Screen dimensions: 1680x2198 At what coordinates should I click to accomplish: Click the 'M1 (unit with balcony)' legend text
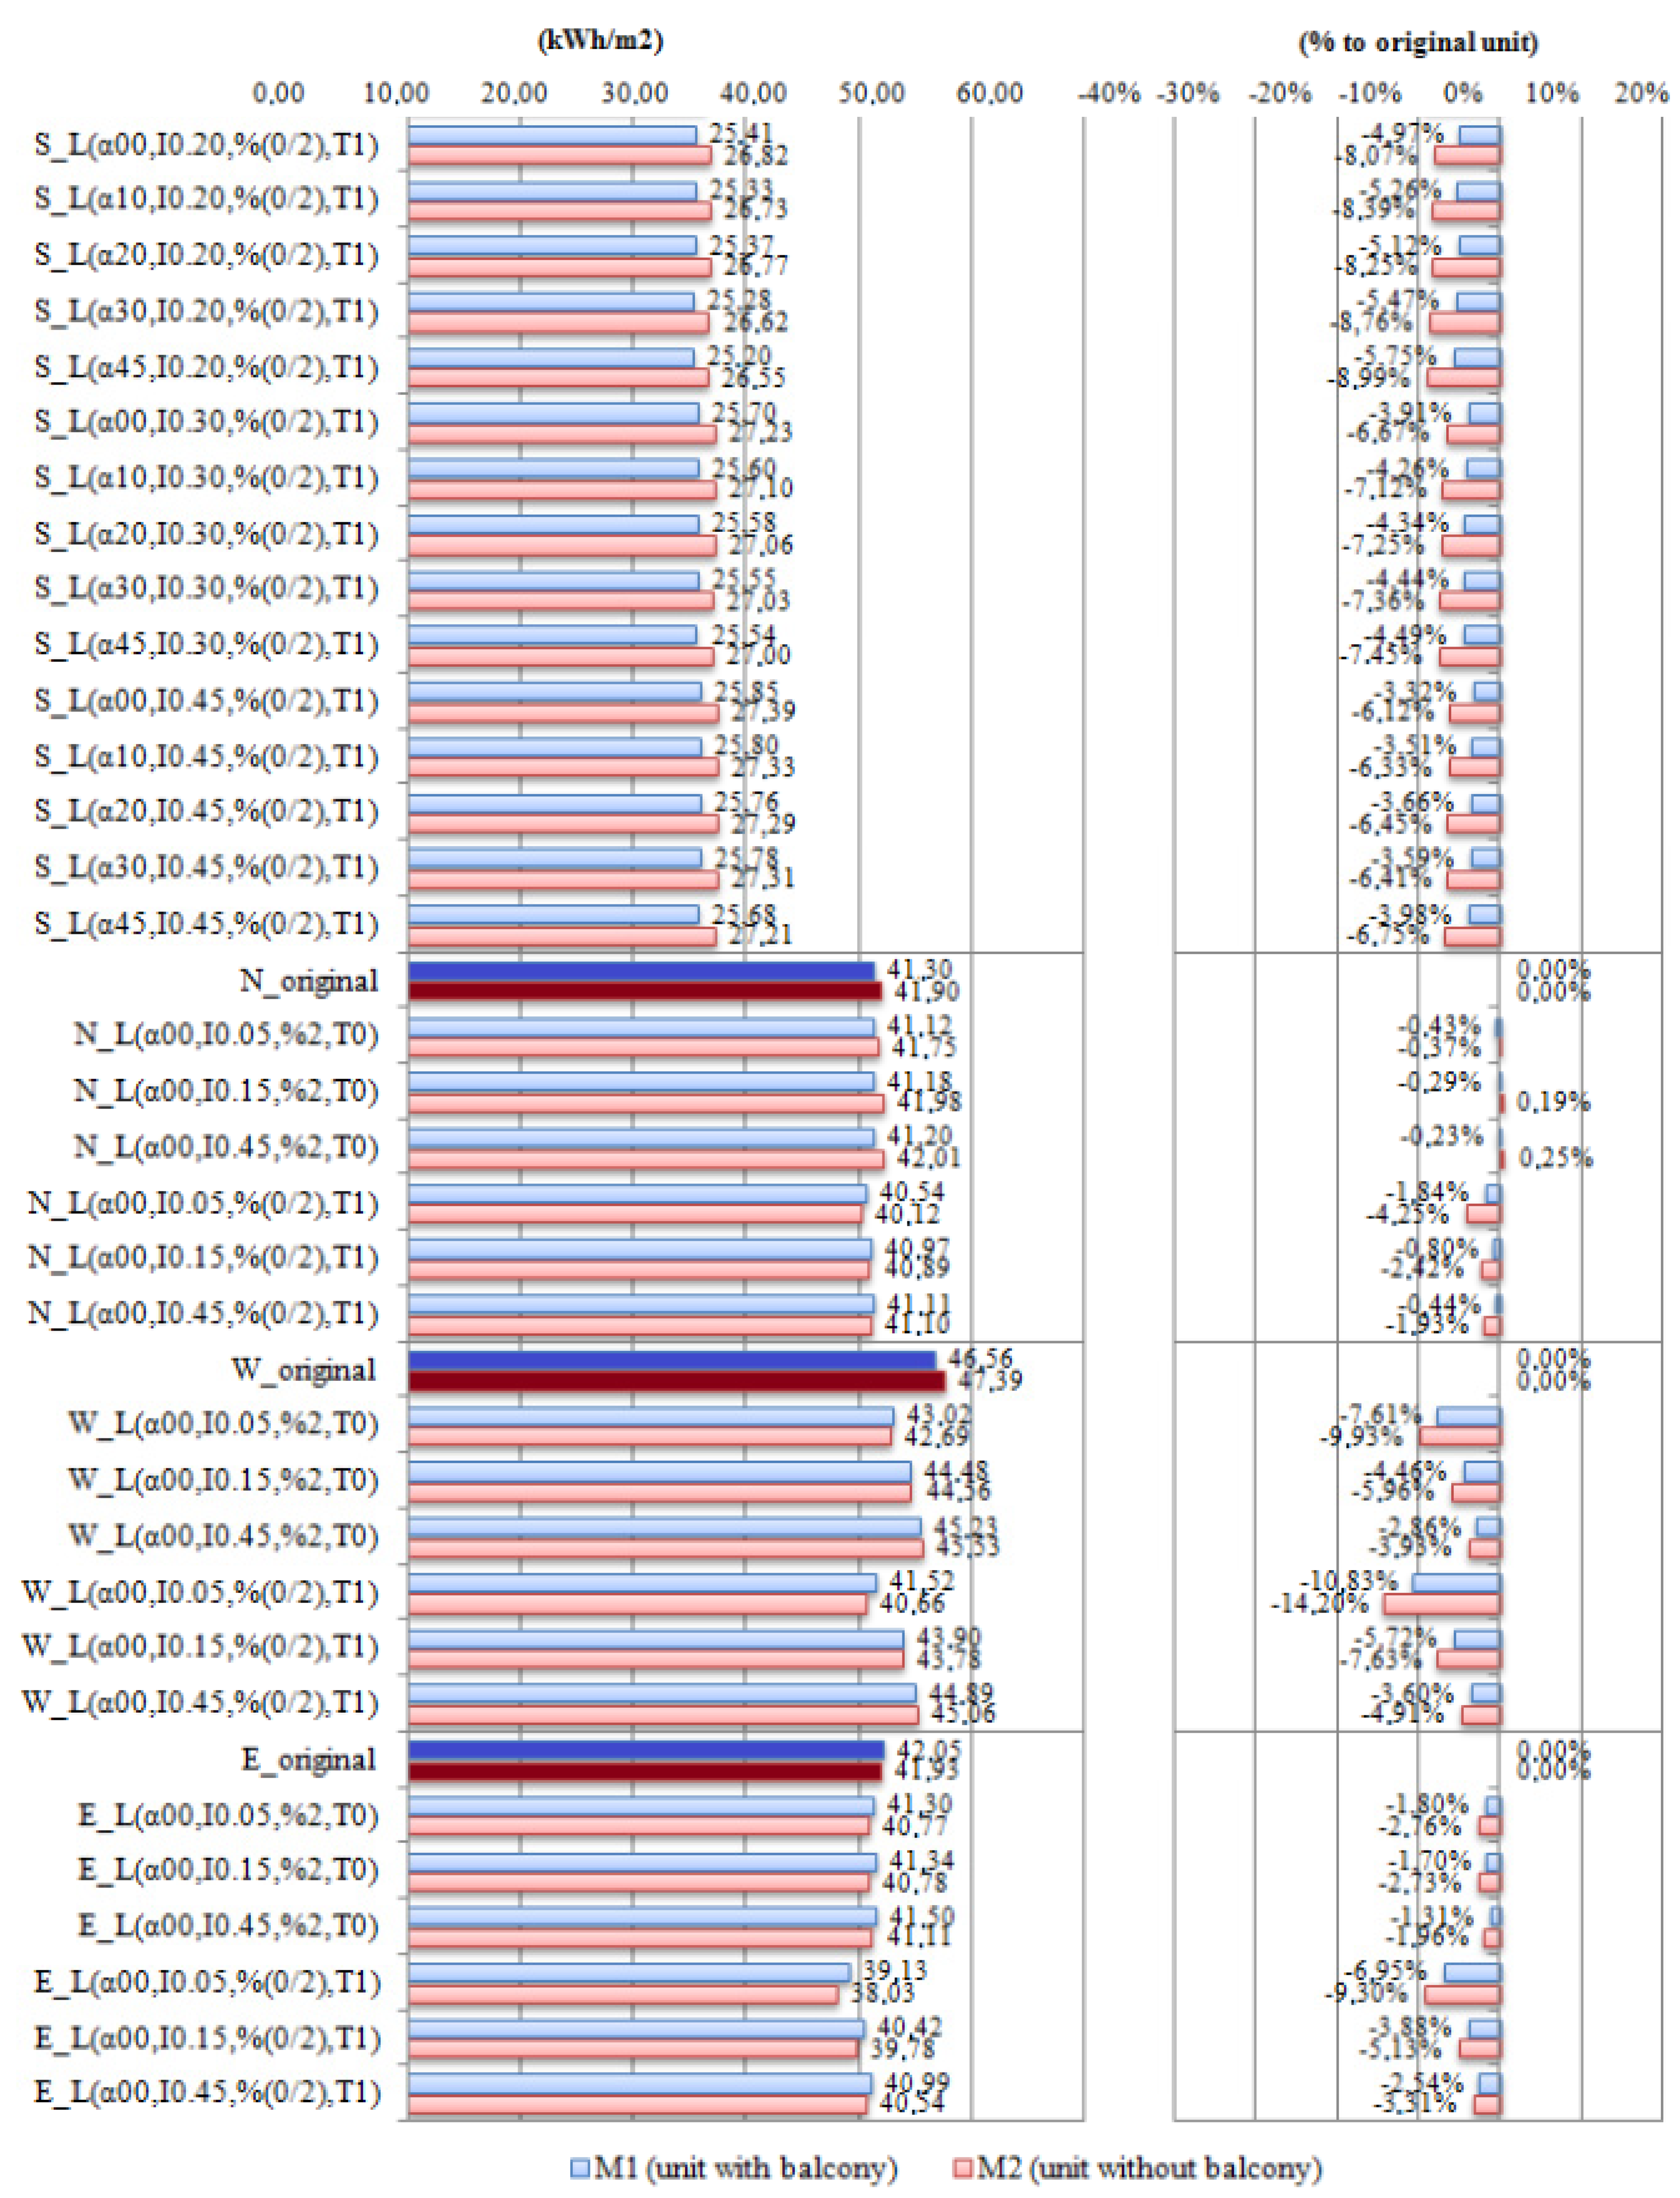[x=745, y=2168]
